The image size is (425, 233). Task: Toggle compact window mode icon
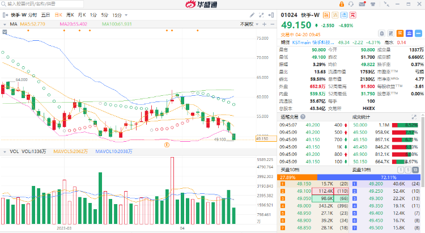(386, 4)
